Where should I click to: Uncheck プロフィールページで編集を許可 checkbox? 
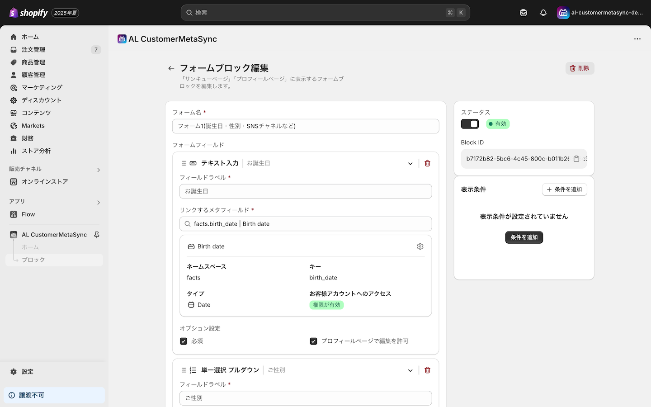(x=313, y=341)
